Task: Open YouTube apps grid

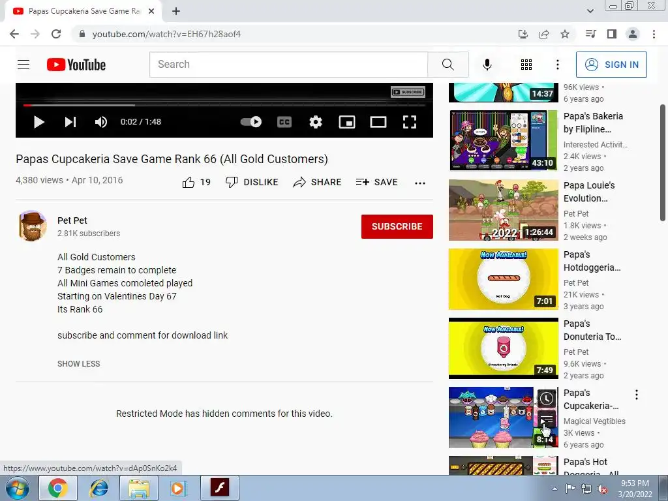Action: (x=526, y=65)
